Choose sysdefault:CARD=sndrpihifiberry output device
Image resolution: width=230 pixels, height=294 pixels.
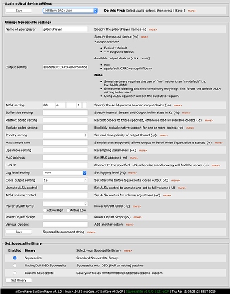(x=128, y=68)
